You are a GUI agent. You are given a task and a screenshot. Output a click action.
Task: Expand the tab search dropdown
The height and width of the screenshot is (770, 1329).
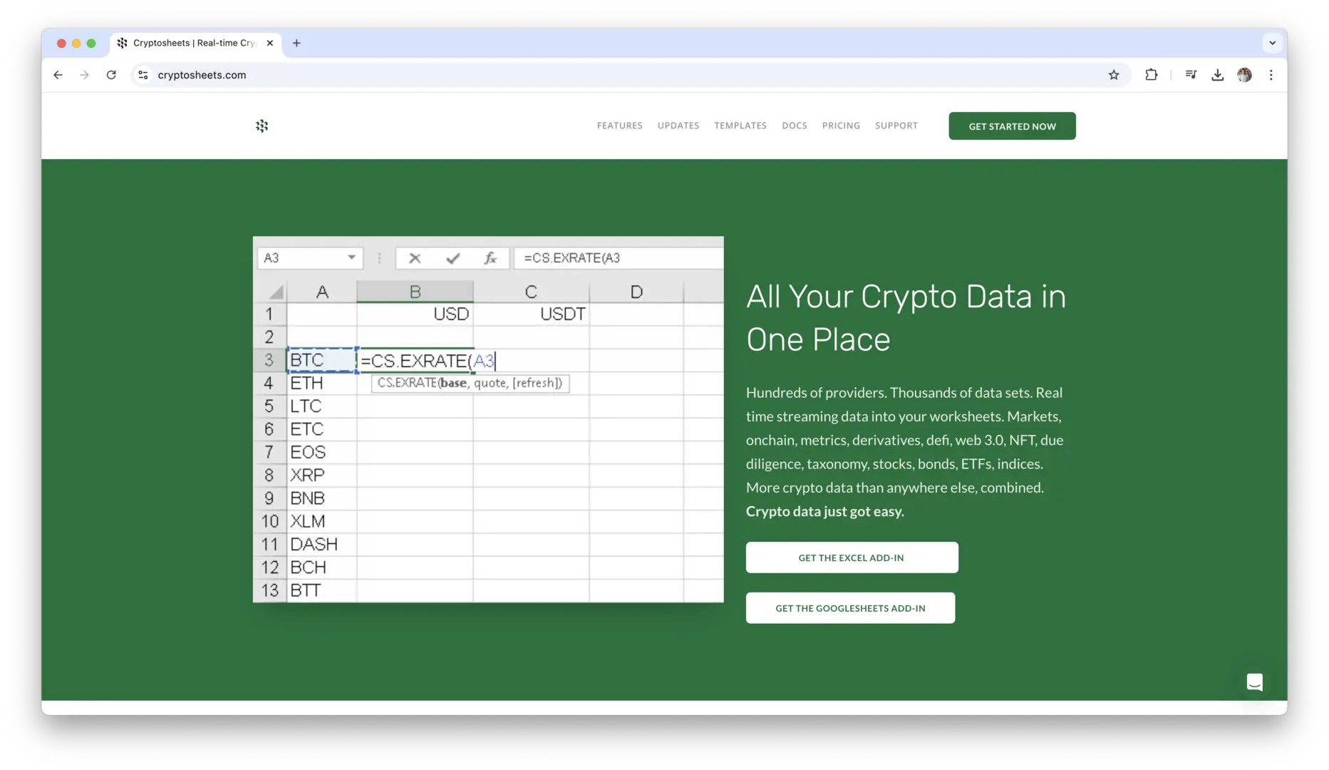[1272, 43]
